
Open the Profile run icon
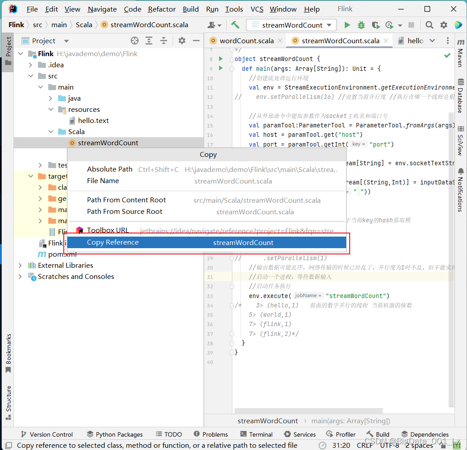[x=389, y=25]
